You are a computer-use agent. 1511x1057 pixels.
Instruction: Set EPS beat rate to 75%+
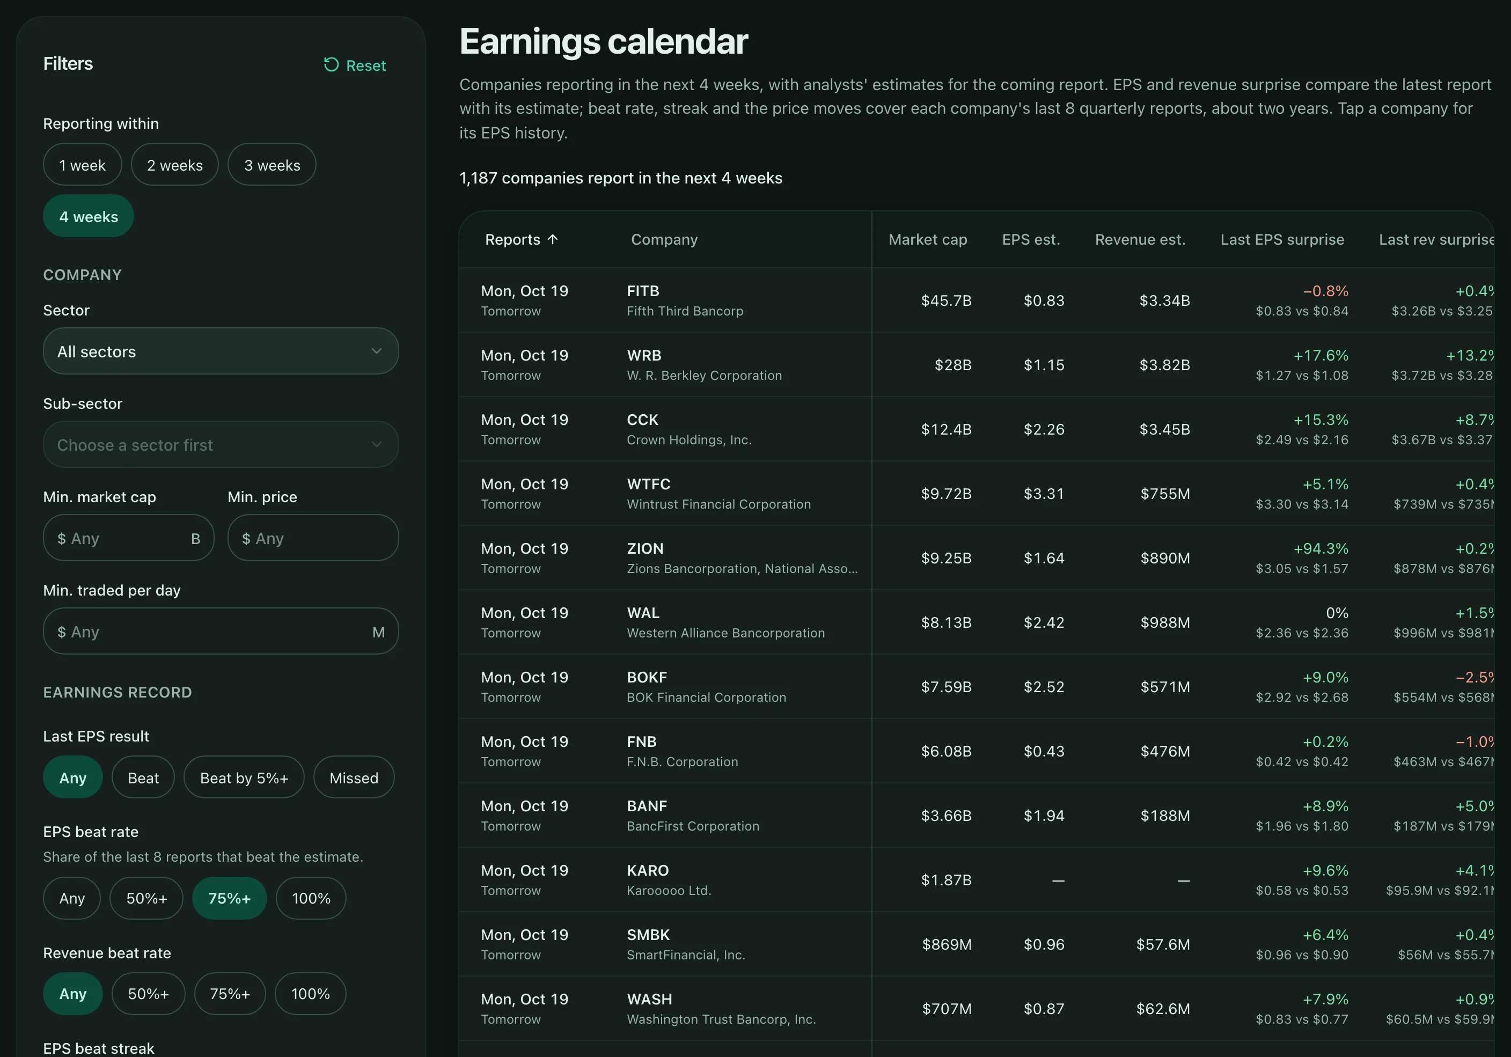point(229,898)
